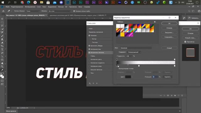The image size is (201, 113).
Task: Open the Размер образца dropdown
Action: pos(33,11)
